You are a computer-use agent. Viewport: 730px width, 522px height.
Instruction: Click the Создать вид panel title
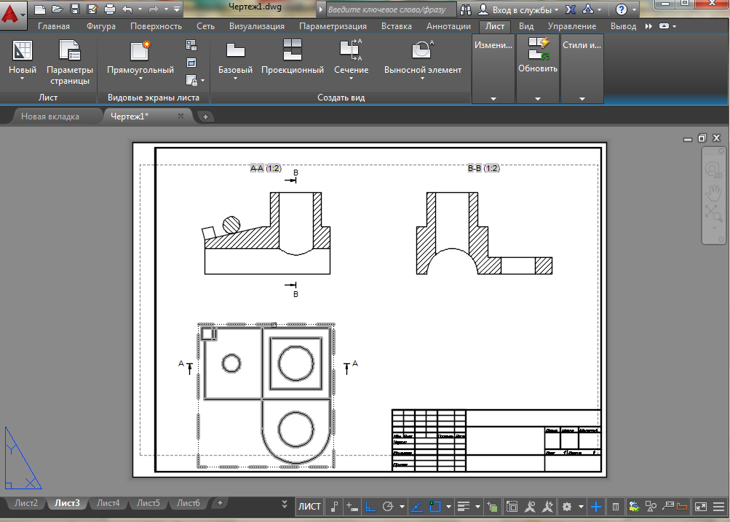(341, 98)
